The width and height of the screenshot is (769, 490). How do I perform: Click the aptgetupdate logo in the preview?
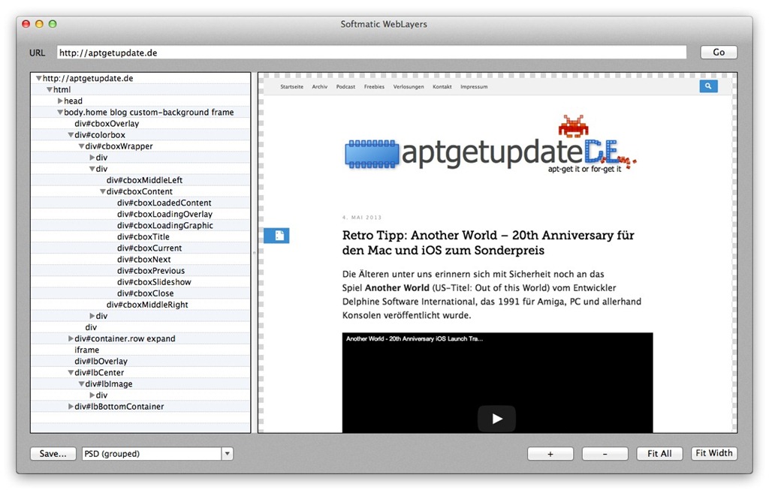490,145
